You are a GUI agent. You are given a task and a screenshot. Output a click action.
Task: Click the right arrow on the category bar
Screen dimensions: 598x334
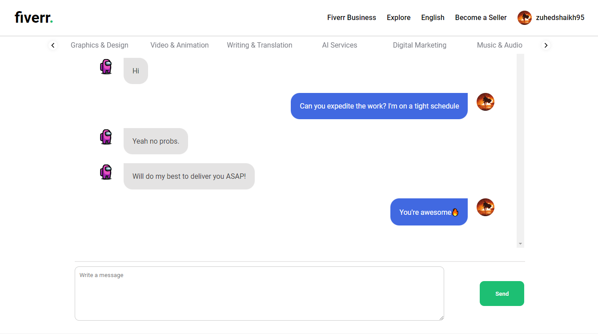(x=546, y=45)
